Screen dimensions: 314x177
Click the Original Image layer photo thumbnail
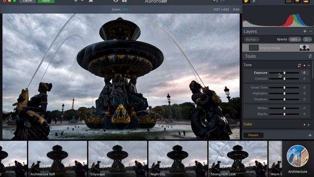[304, 48]
